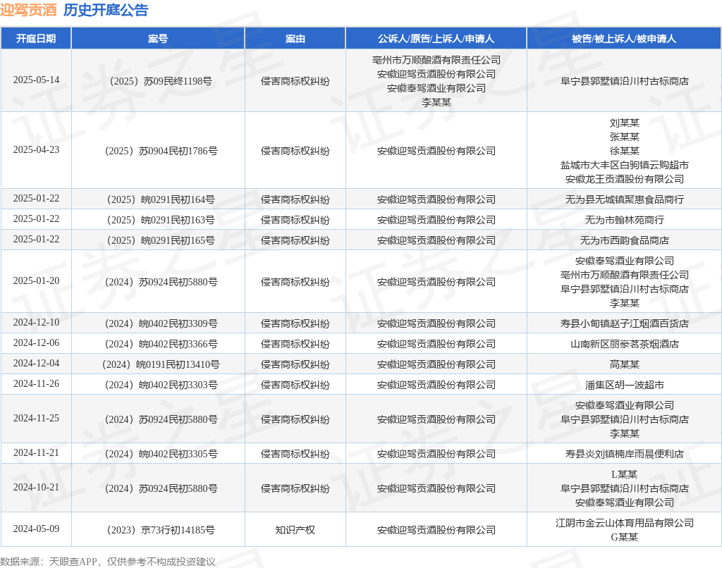The width and height of the screenshot is (722, 568).
Task: Click defendant 山南新区丽豪茗茶烟酒店
Action: (625, 344)
